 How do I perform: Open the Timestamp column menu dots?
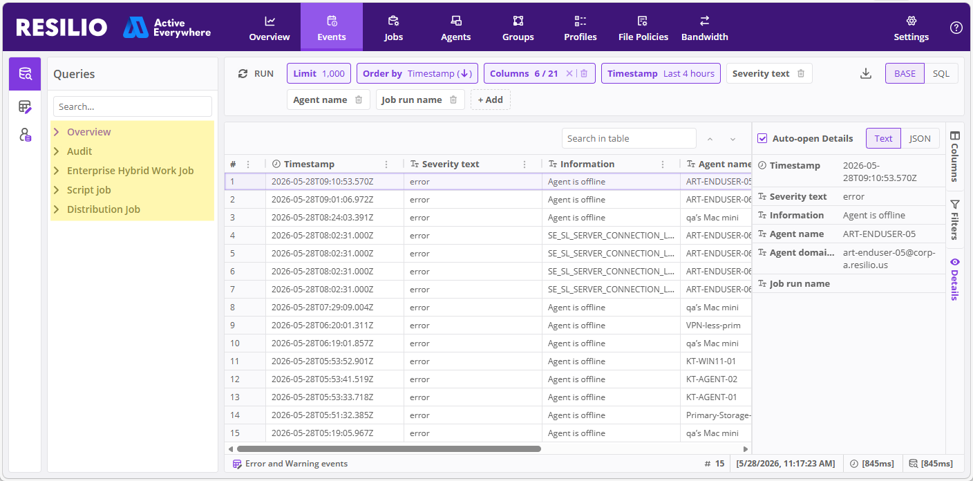[386, 164]
